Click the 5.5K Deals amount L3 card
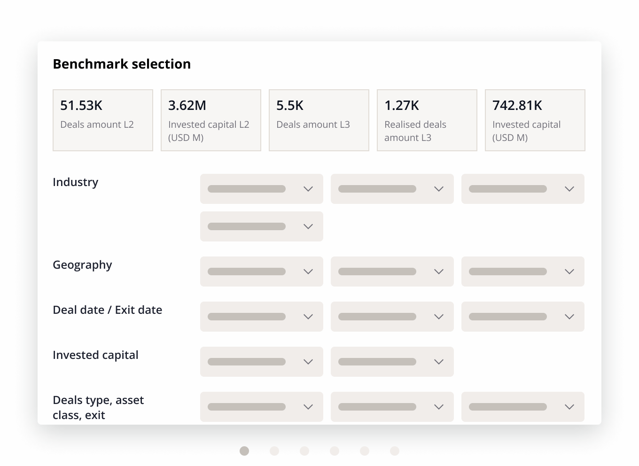This screenshot has height=466, width=639. pyautogui.click(x=319, y=120)
